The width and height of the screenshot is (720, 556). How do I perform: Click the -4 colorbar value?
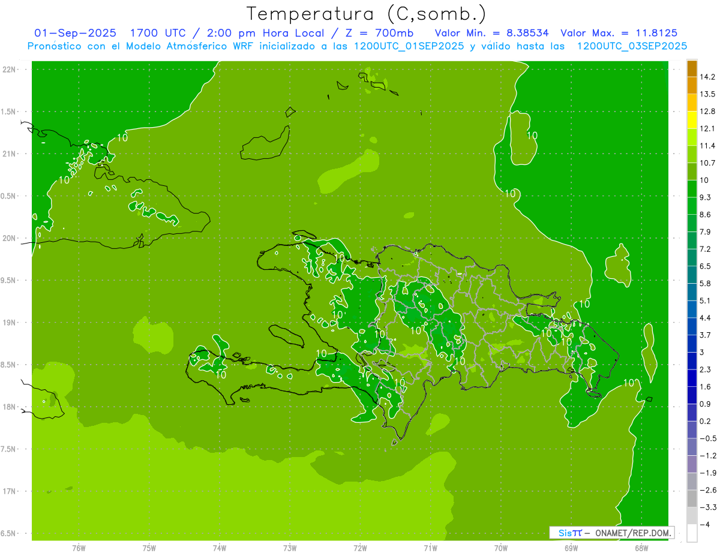706,525
